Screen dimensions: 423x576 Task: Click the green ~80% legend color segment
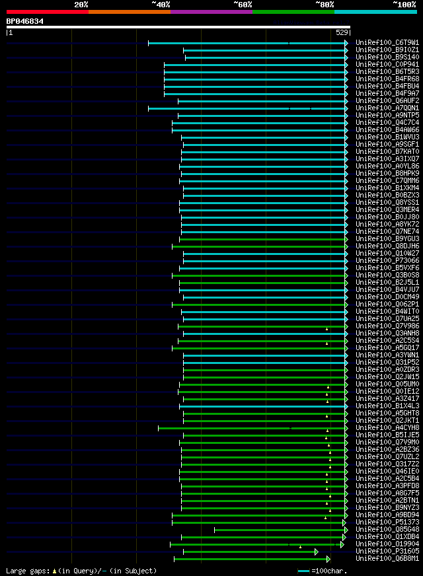point(293,12)
